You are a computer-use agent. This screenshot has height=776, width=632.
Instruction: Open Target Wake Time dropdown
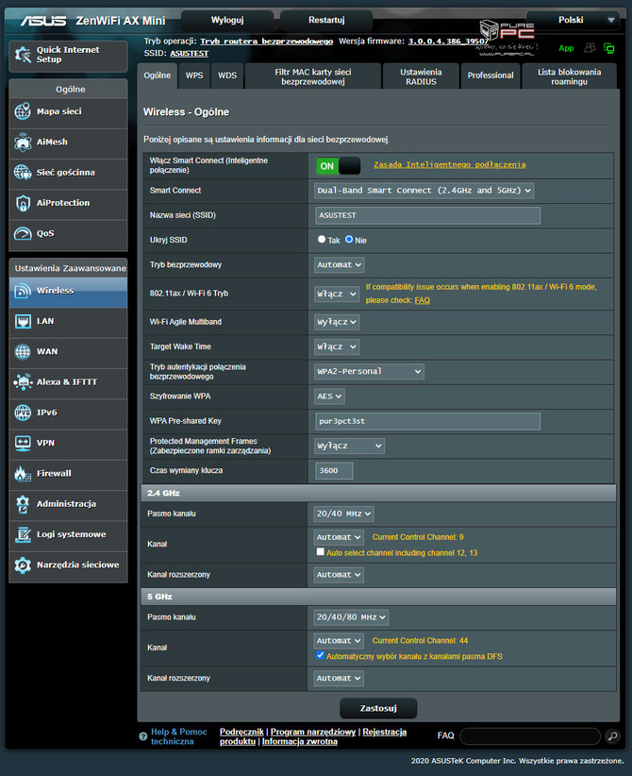tap(337, 346)
